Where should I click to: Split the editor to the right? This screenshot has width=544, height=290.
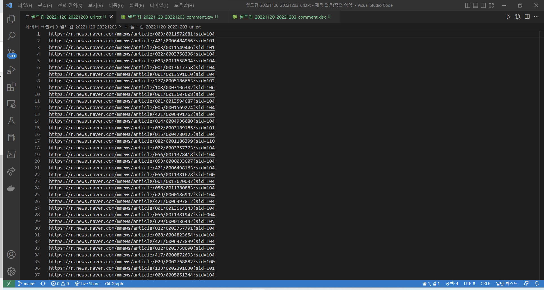point(527,17)
